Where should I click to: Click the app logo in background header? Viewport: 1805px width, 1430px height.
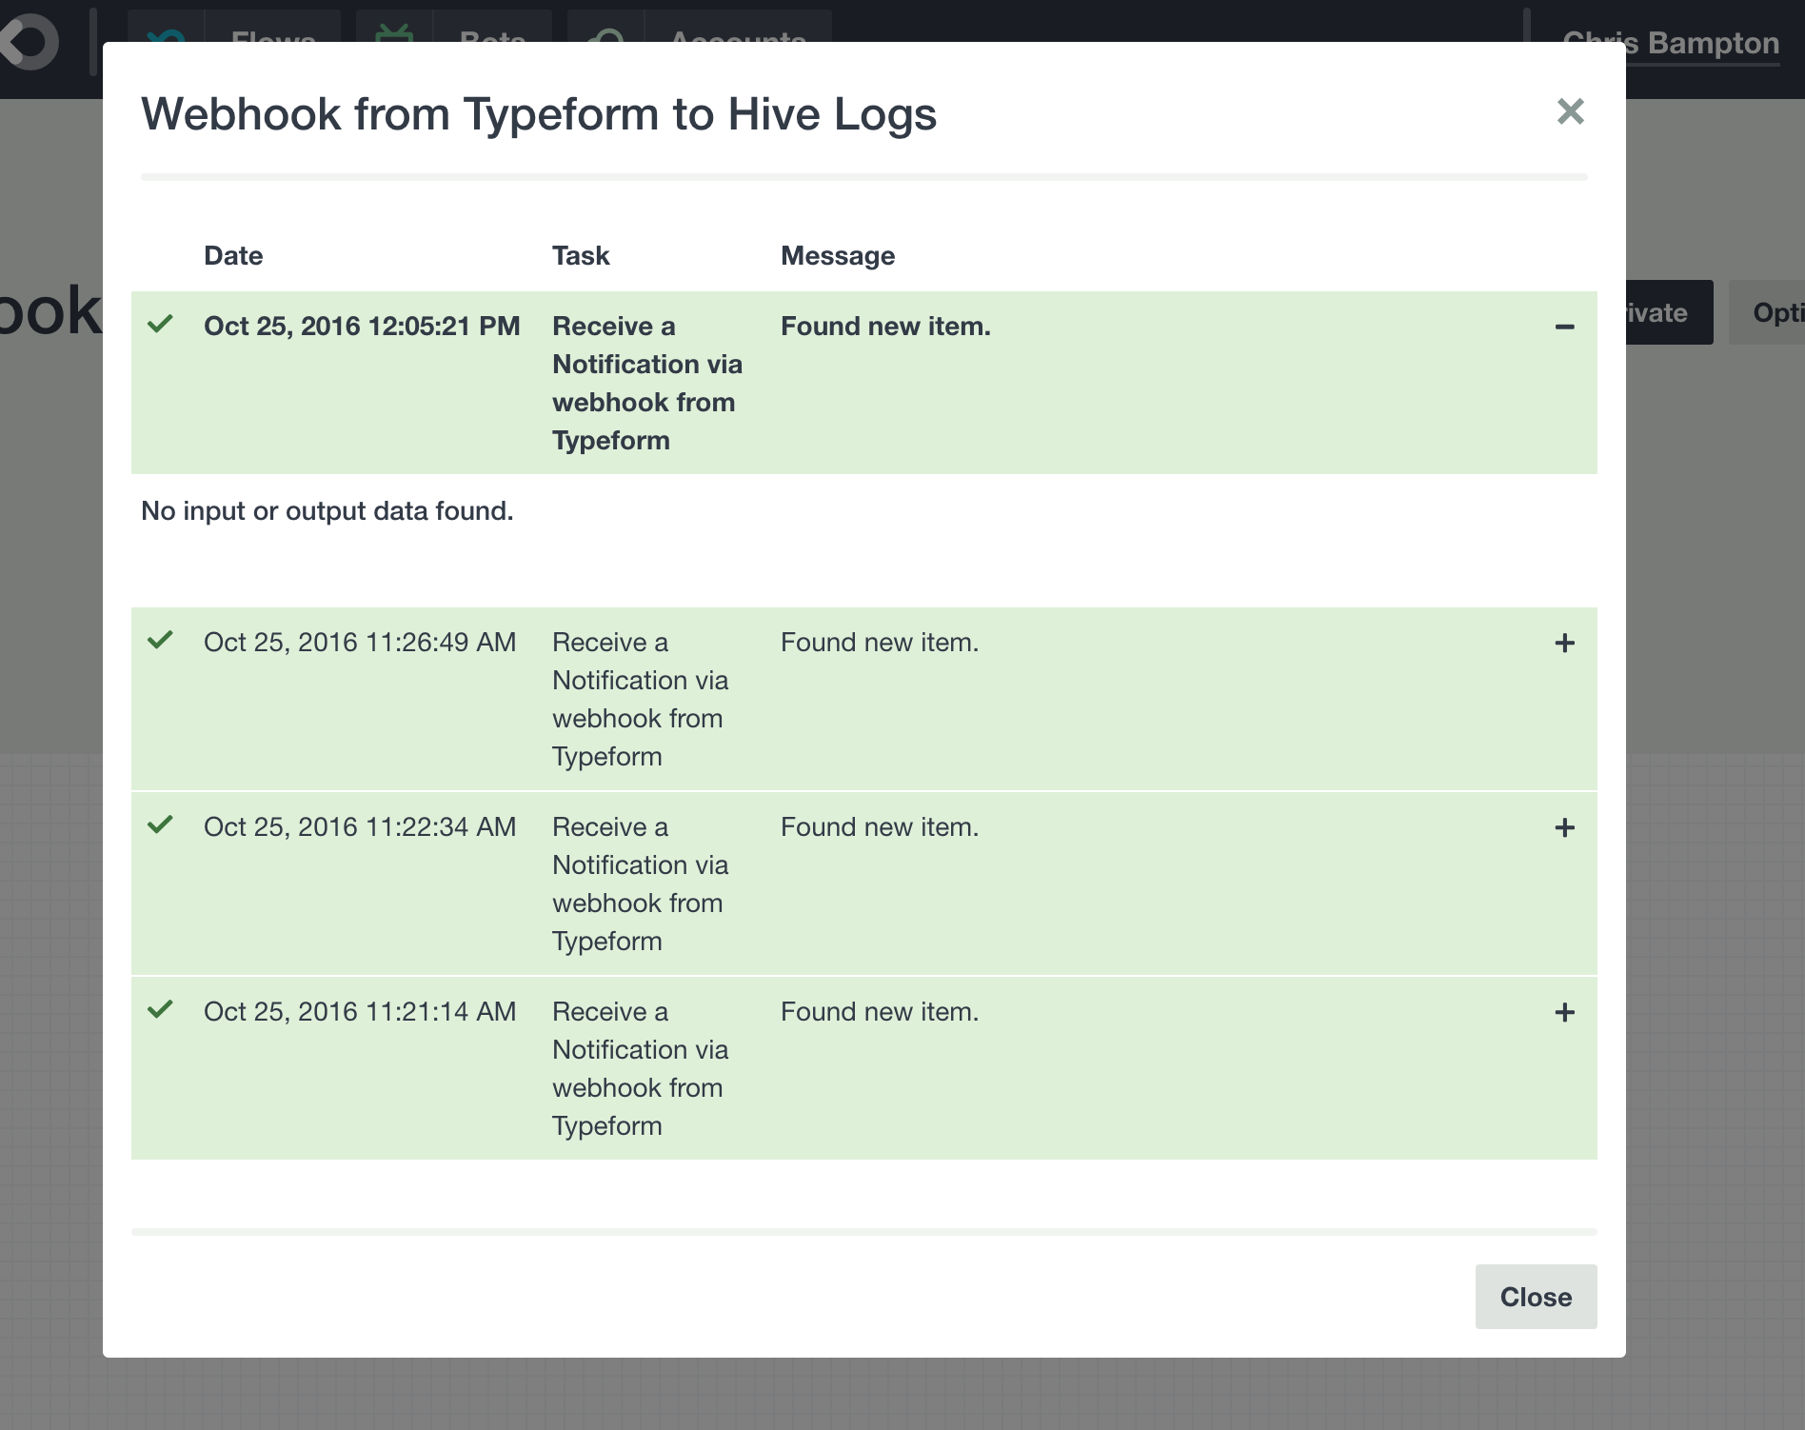(29, 41)
